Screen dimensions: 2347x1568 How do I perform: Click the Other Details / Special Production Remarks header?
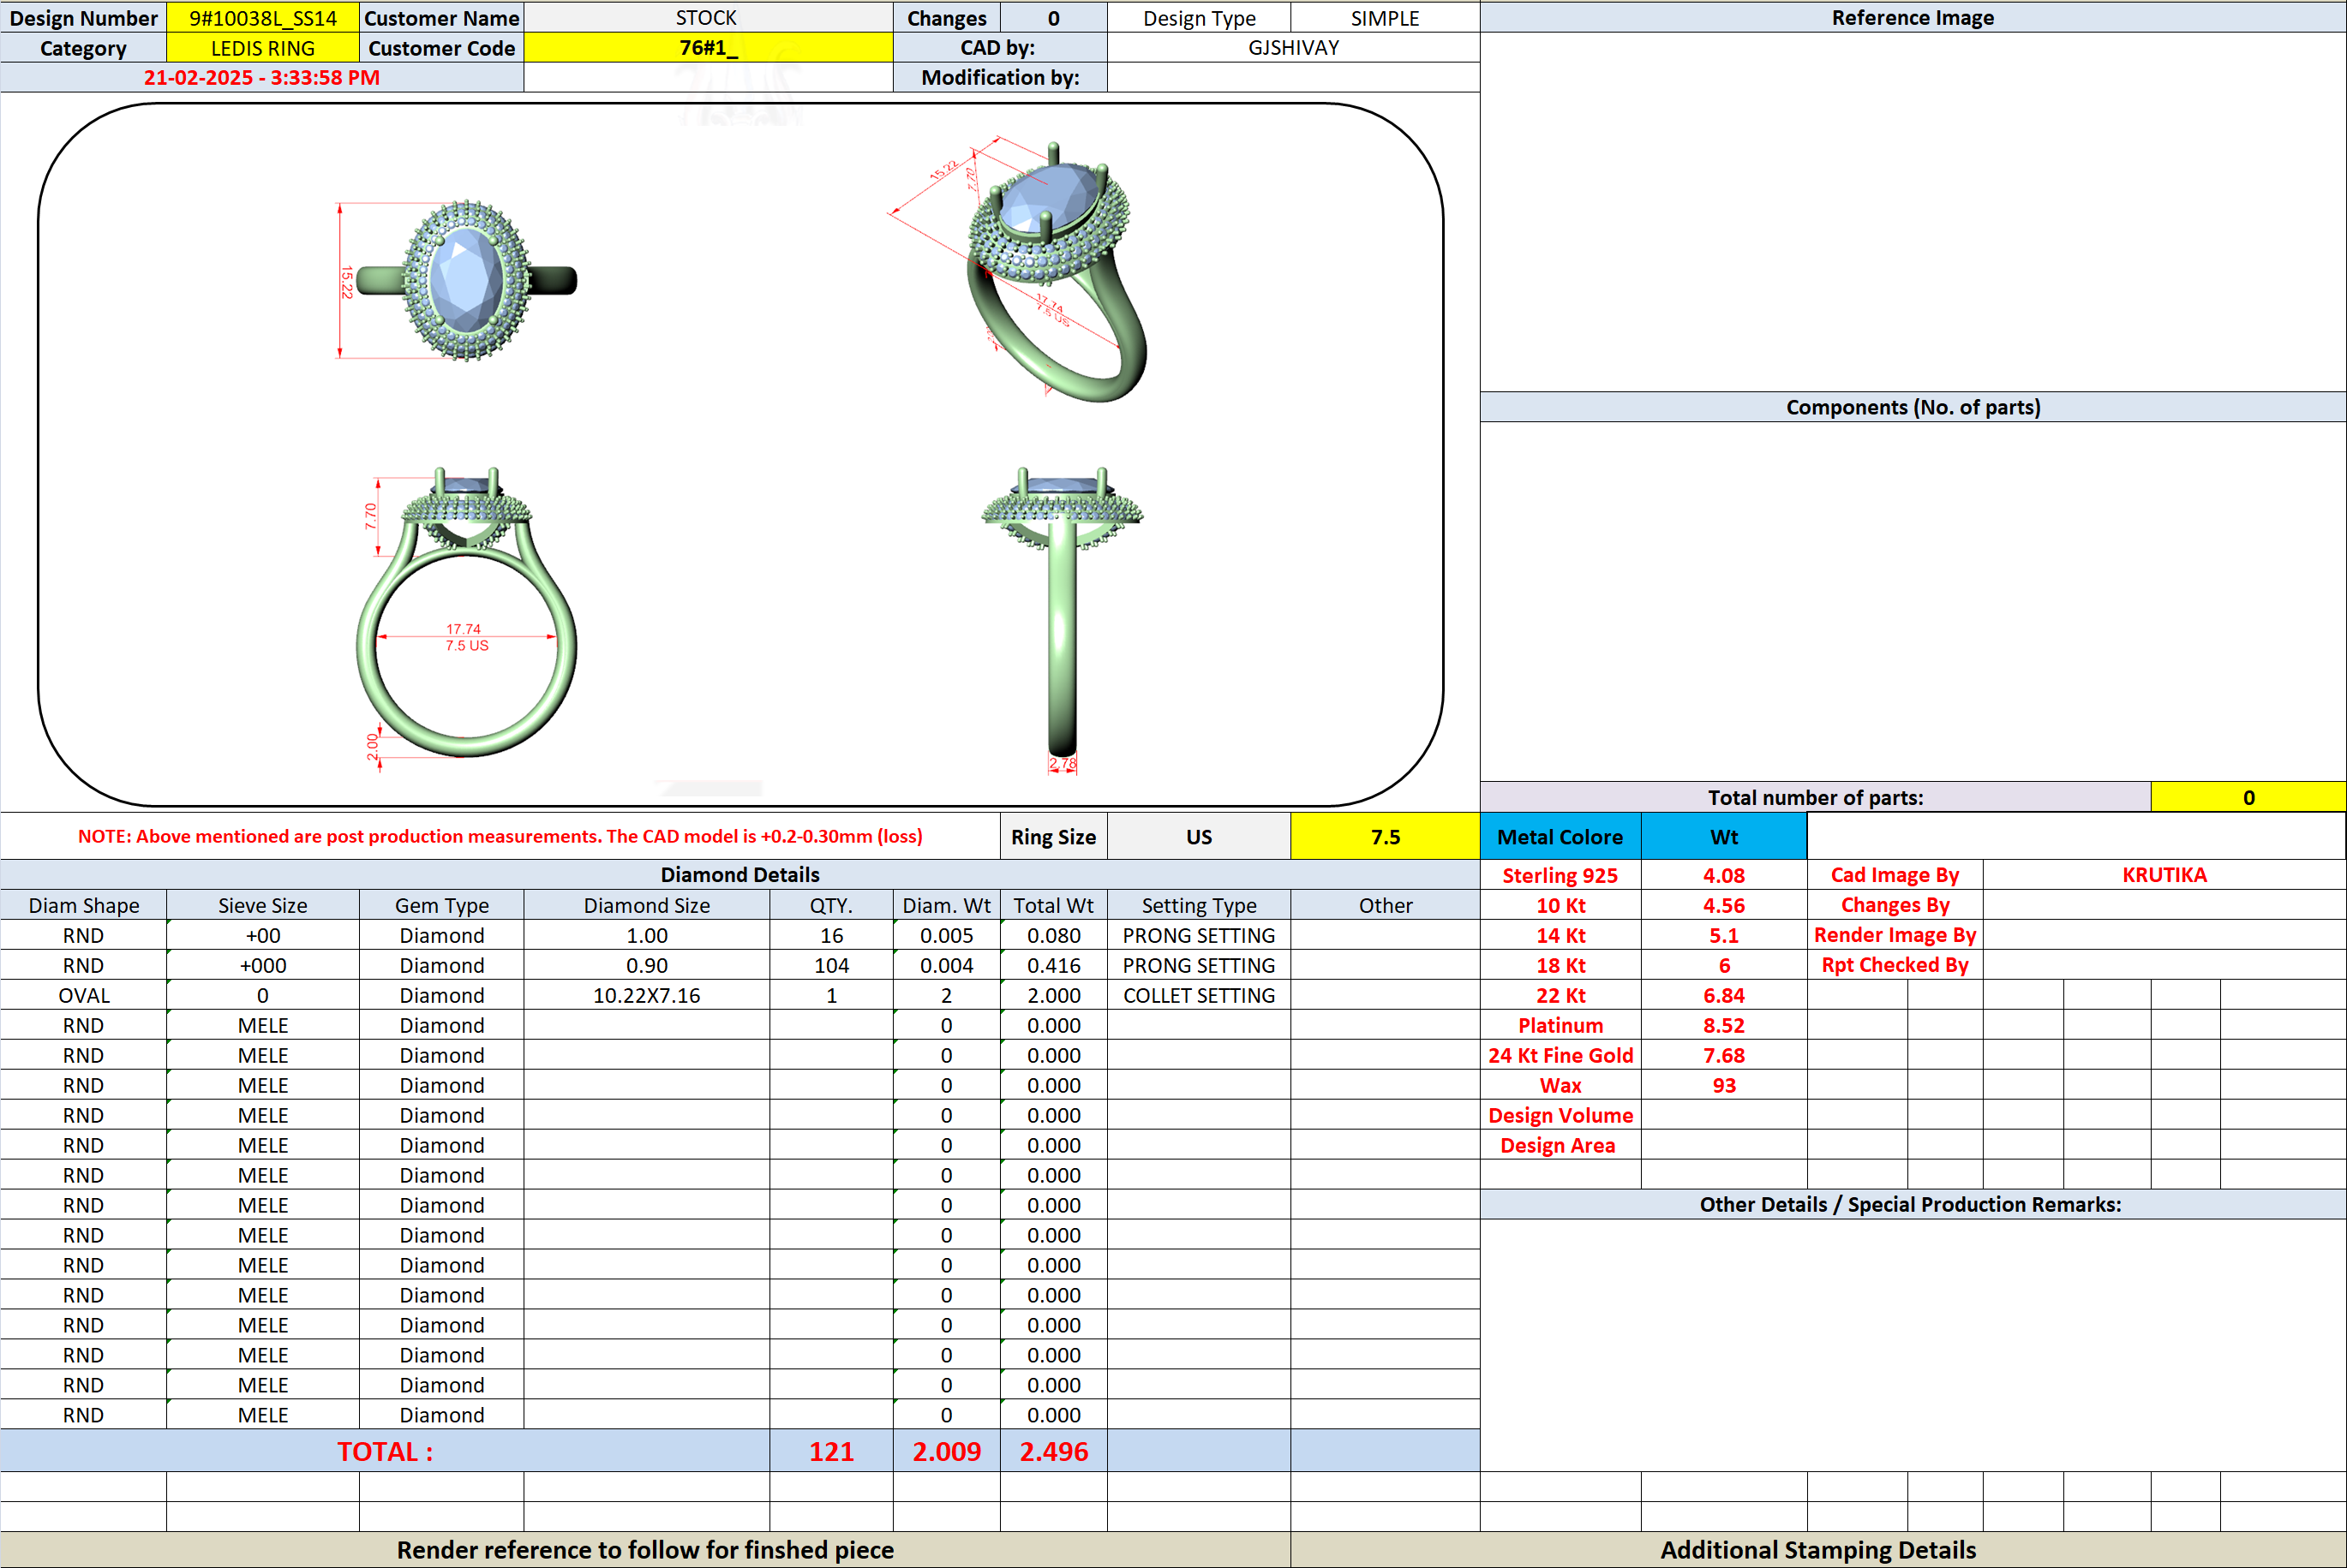(x=1913, y=1204)
